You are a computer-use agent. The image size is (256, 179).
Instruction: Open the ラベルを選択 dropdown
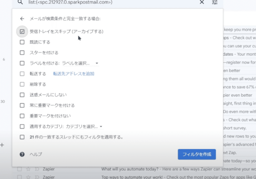[x=80, y=63]
